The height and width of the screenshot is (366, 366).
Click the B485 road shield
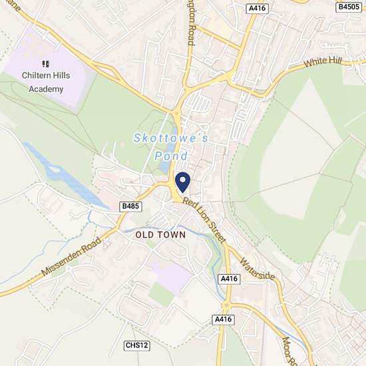tap(130, 206)
